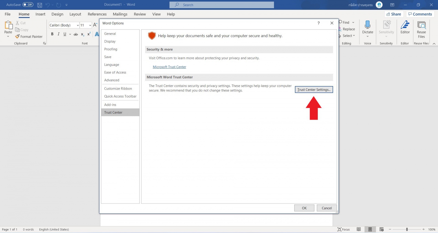Toggle Italic formatting
438x233 pixels.
click(59, 34)
